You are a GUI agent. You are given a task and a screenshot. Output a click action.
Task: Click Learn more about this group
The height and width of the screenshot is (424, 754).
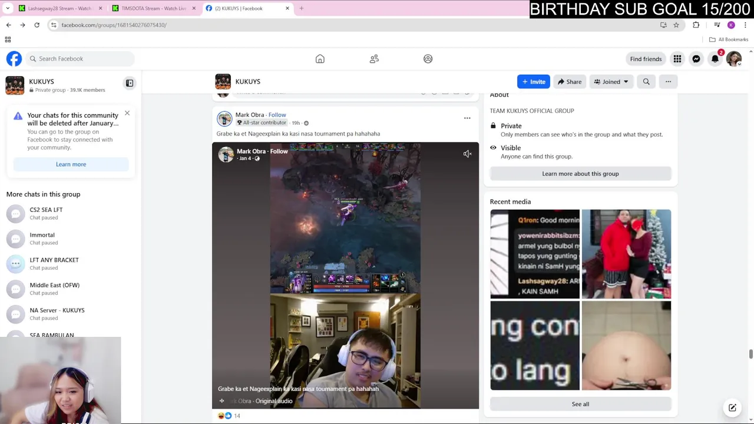click(580, 174)
